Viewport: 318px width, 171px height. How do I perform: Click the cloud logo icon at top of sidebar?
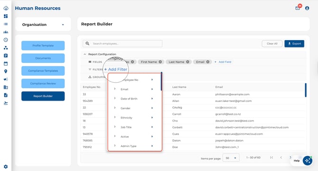(6, 8)
